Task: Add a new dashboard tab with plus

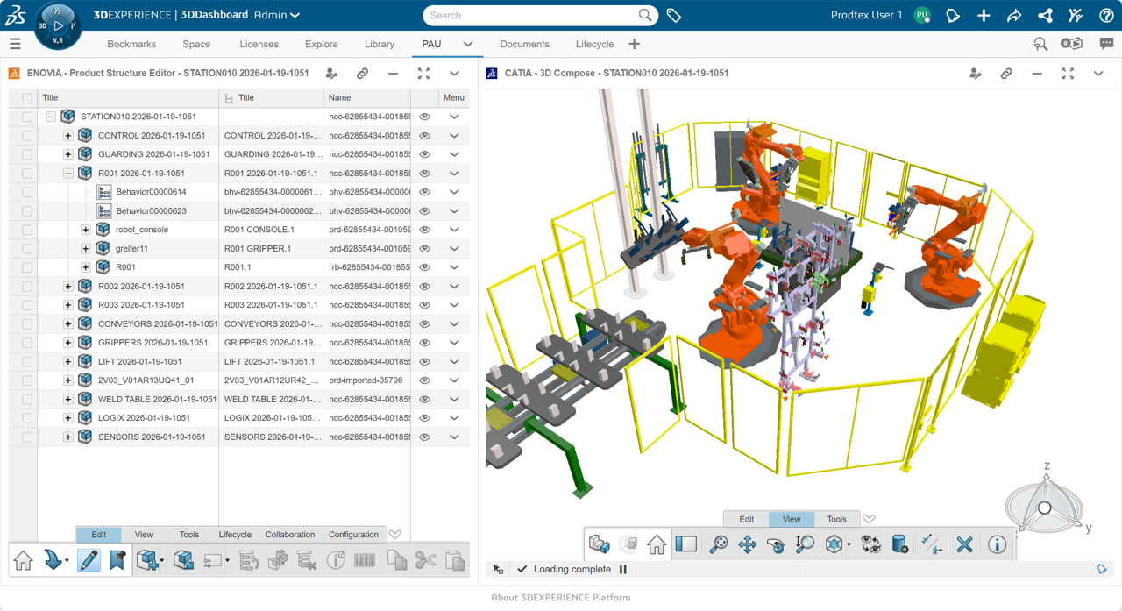Action: [x=635, y=44]
